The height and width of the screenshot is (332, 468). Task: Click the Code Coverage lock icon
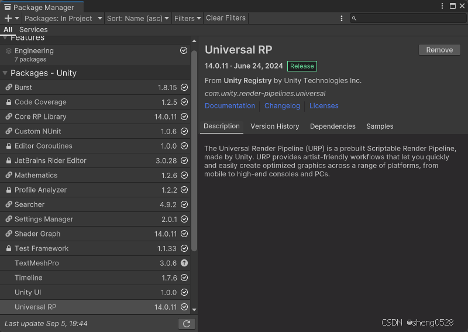pyautogui.click(x=9, y=102)
